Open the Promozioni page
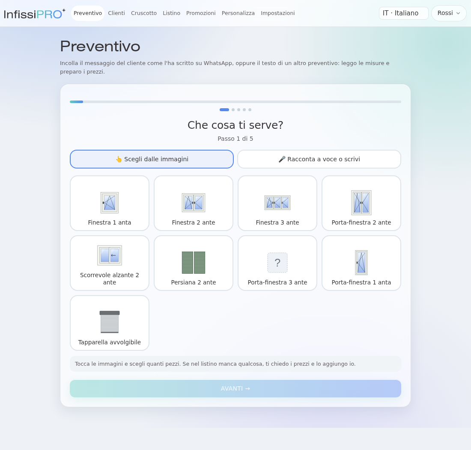This screenshot has width=471, height=450. pyautogui.click(x=201, y=13)
